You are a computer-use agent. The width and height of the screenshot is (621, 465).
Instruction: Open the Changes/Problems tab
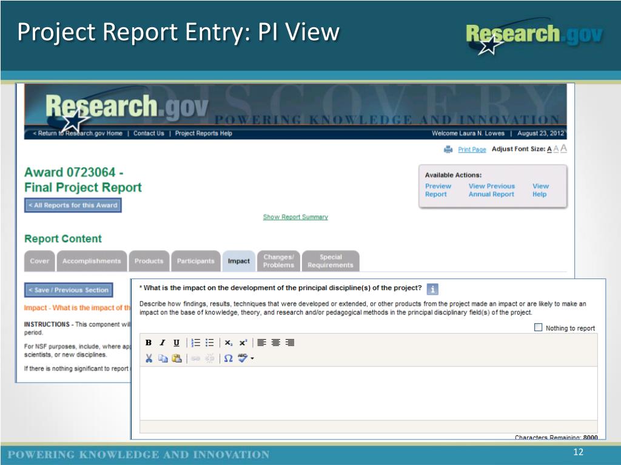(x=279, y=261)
